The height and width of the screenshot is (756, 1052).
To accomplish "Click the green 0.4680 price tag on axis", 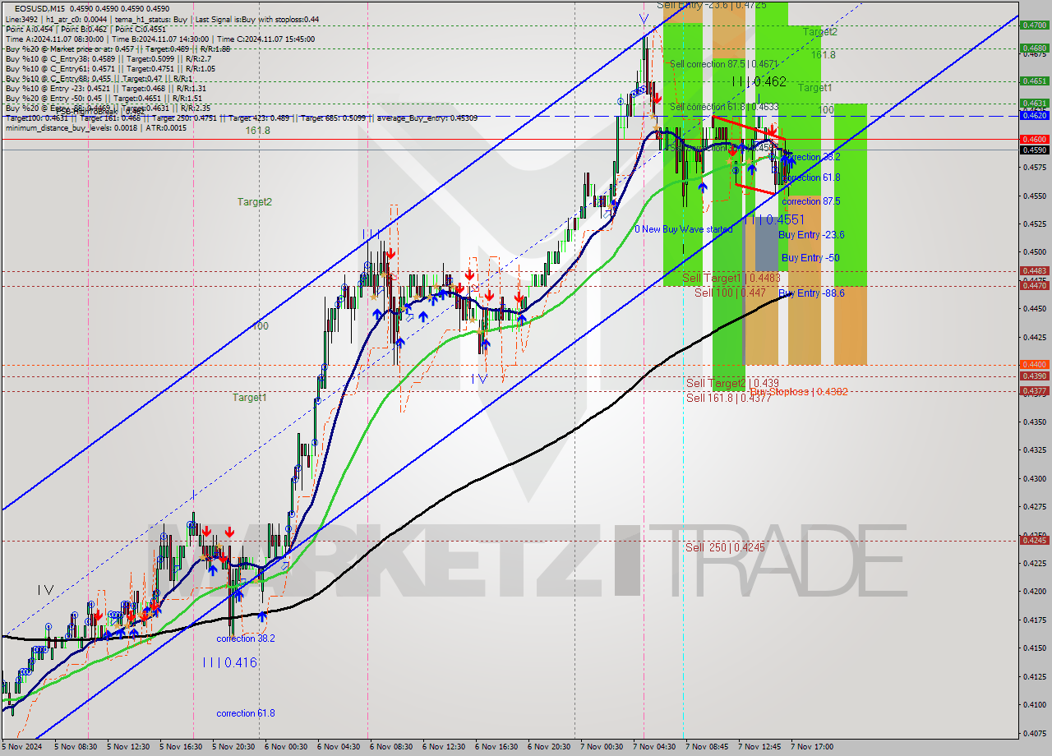I will 1033,48.
